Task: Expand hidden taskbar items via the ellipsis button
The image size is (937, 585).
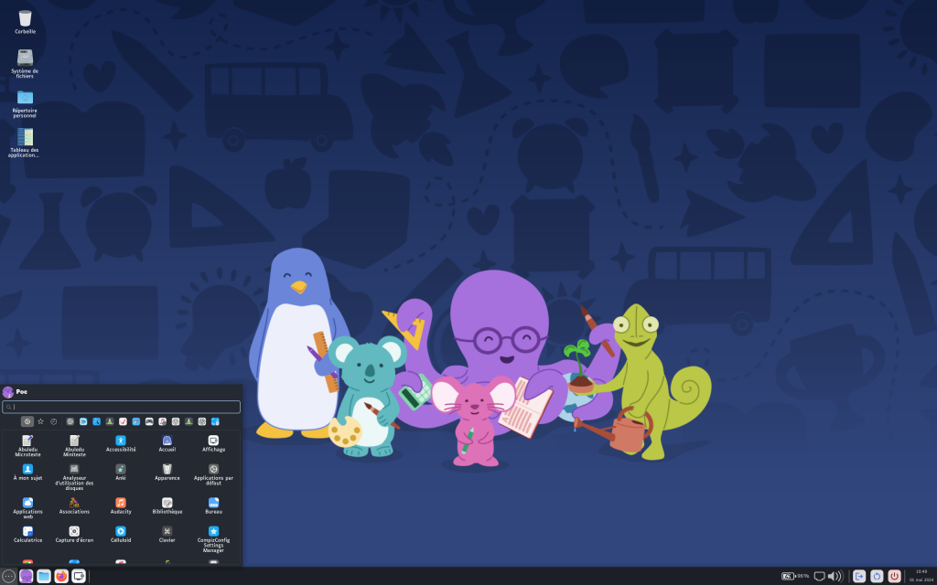Action: [8, 575]
